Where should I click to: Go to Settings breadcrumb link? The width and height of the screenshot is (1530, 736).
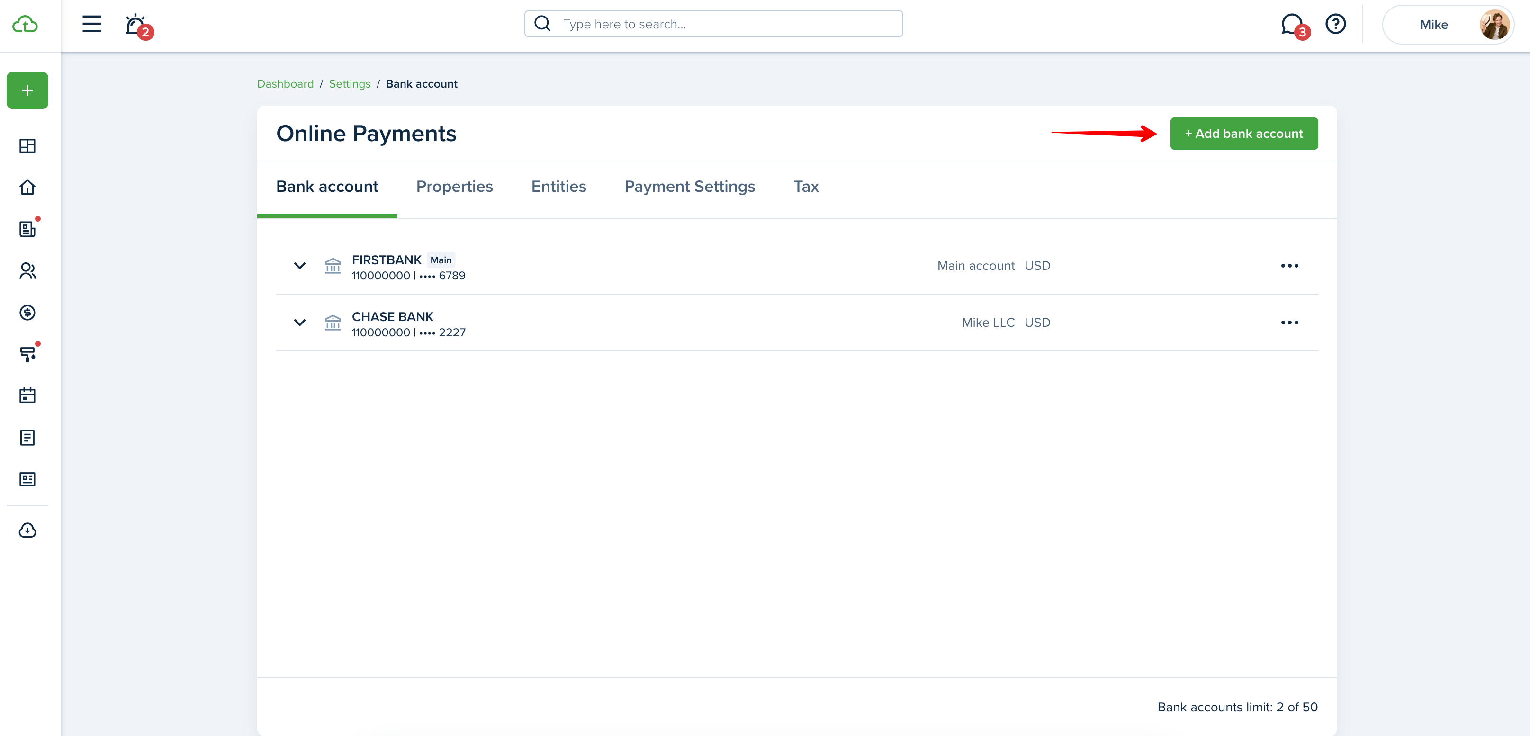click(x=349, y=84)
